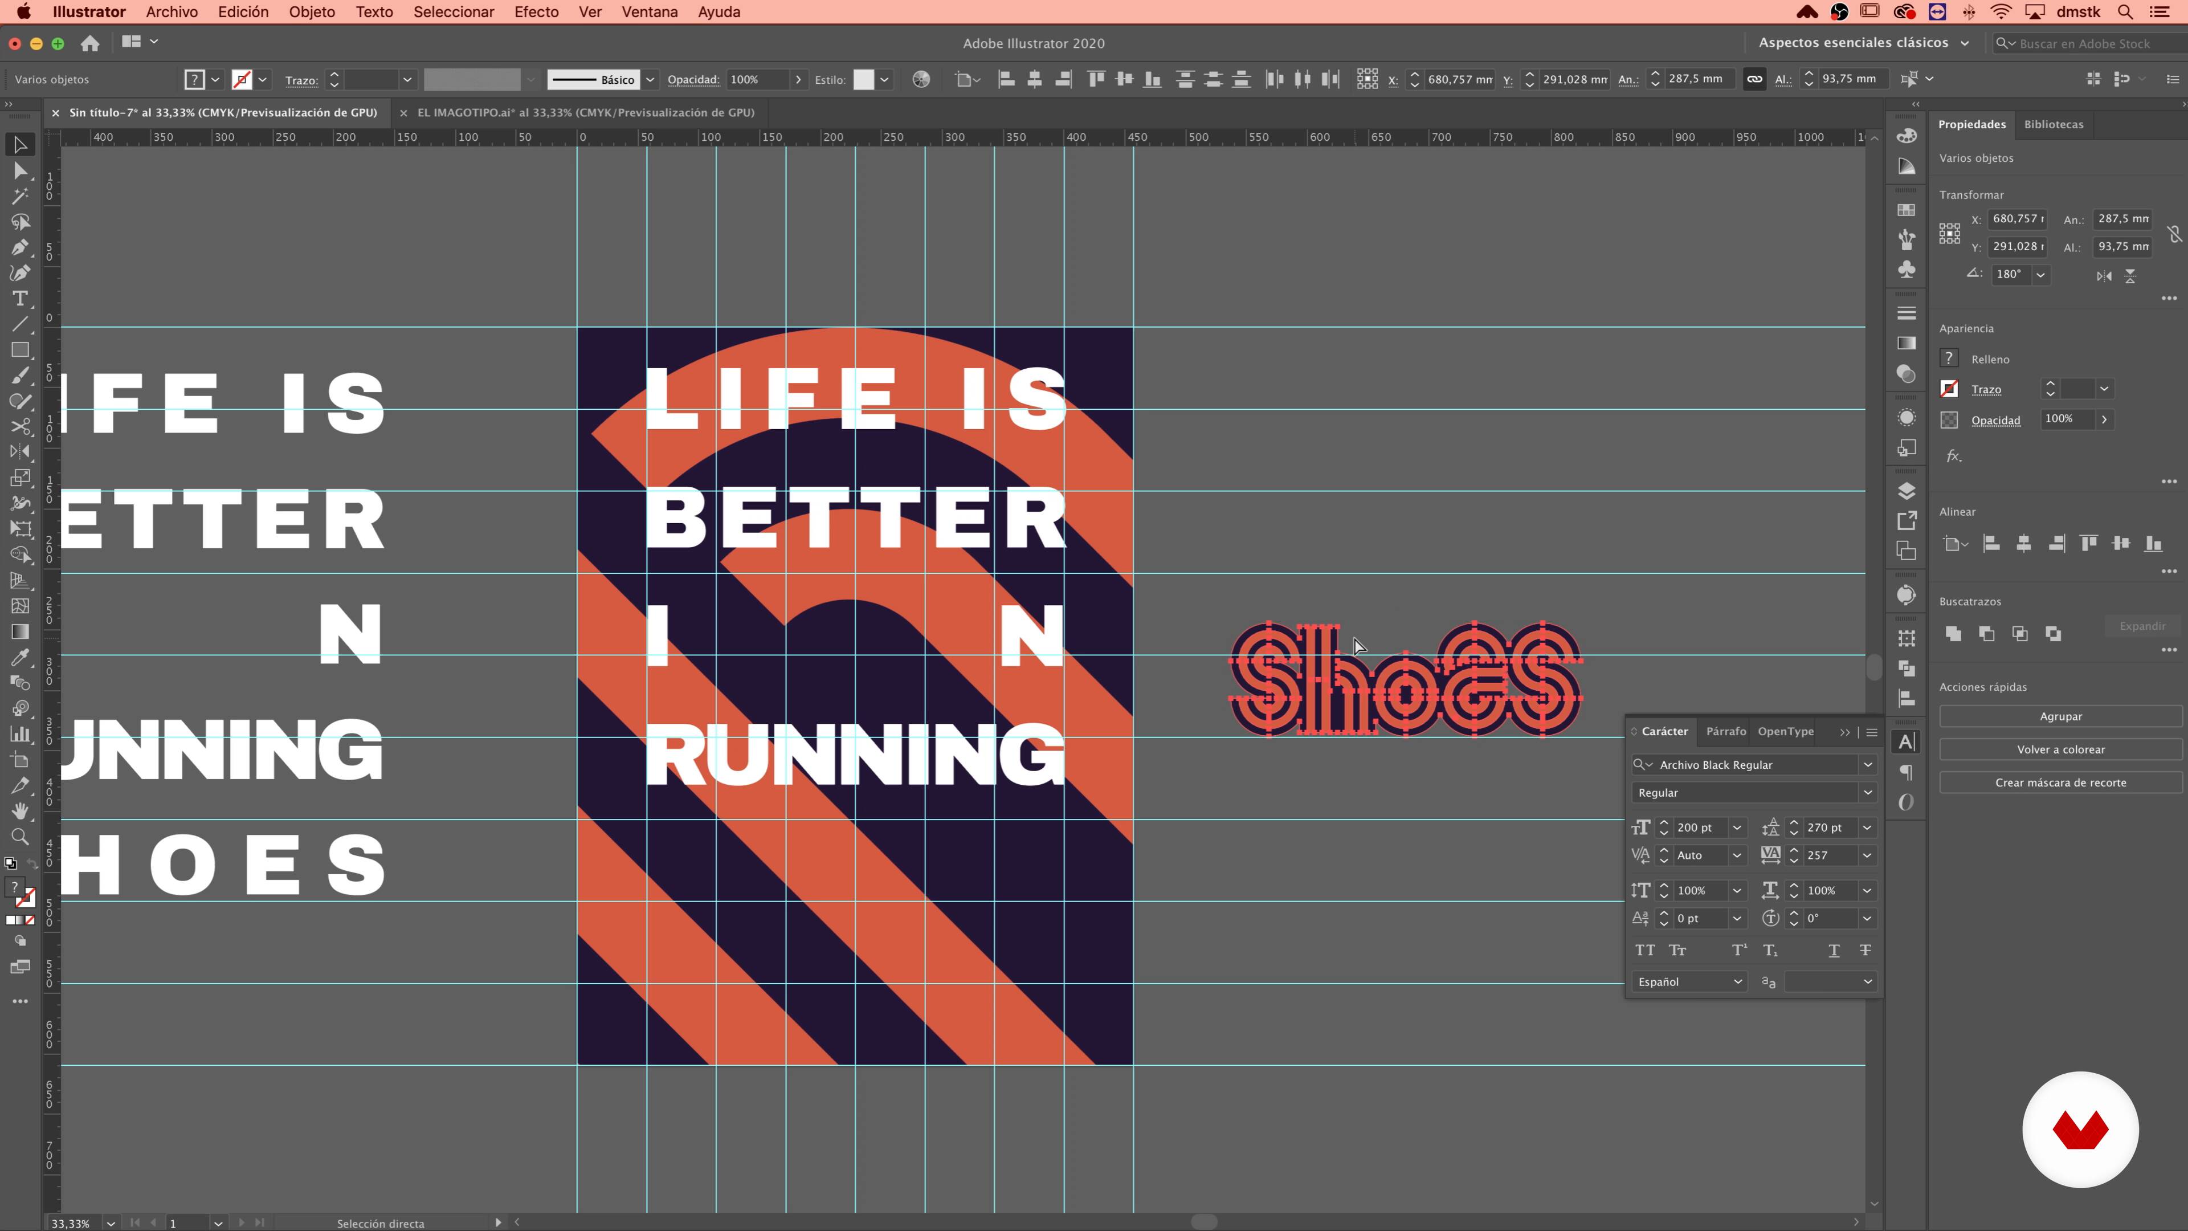
Task: Select the Line Segment tool
Action: (x=21, y=324)
